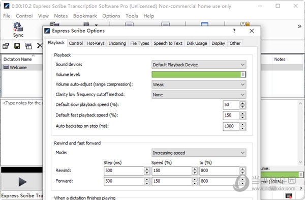This screenshot has height=200, width=305.
Task: Switch to the Control tab
Action: [76, 43]
